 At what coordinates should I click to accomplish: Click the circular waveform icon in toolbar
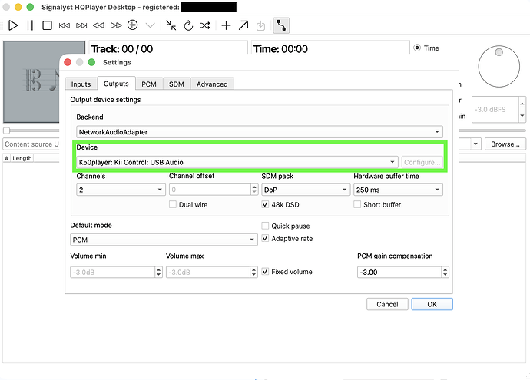pyautogui.click(x=132, y=25)
